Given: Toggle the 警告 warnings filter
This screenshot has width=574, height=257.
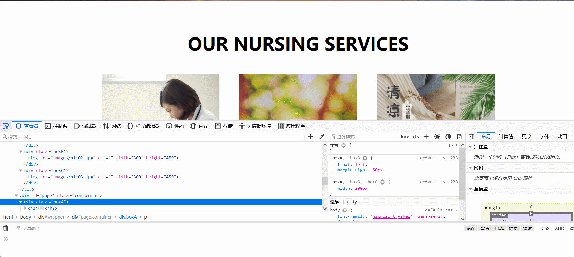Looking at the screenshot, I should tap(485, 228).
